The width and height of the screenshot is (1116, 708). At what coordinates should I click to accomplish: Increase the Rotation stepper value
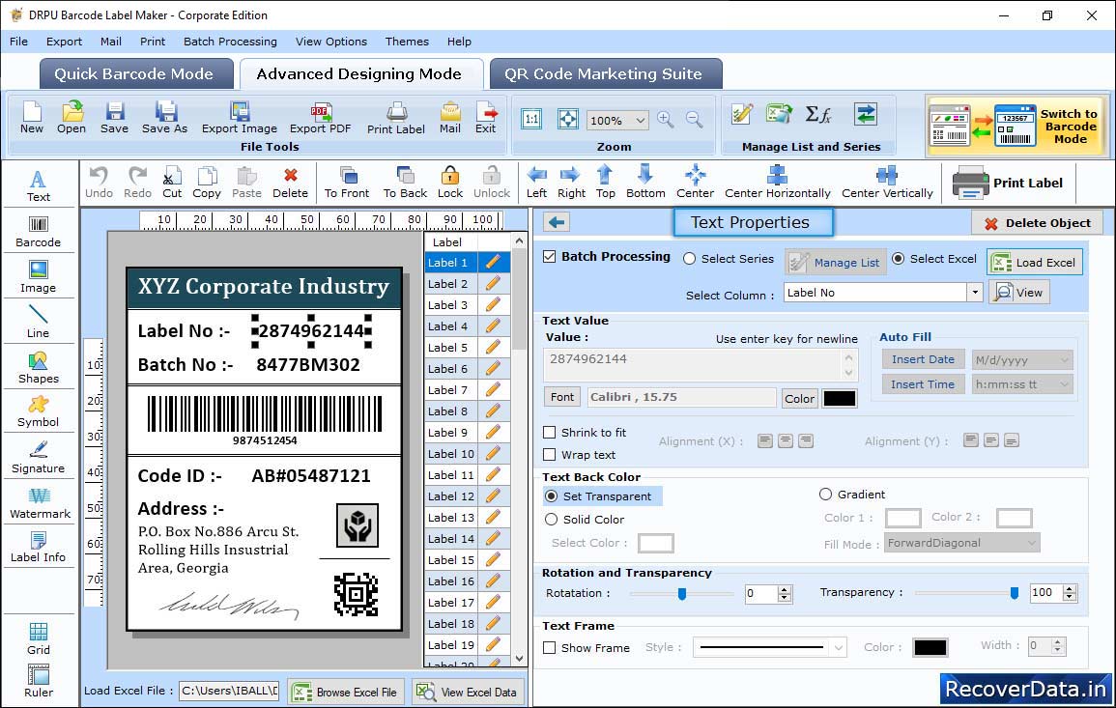(785, 589)
